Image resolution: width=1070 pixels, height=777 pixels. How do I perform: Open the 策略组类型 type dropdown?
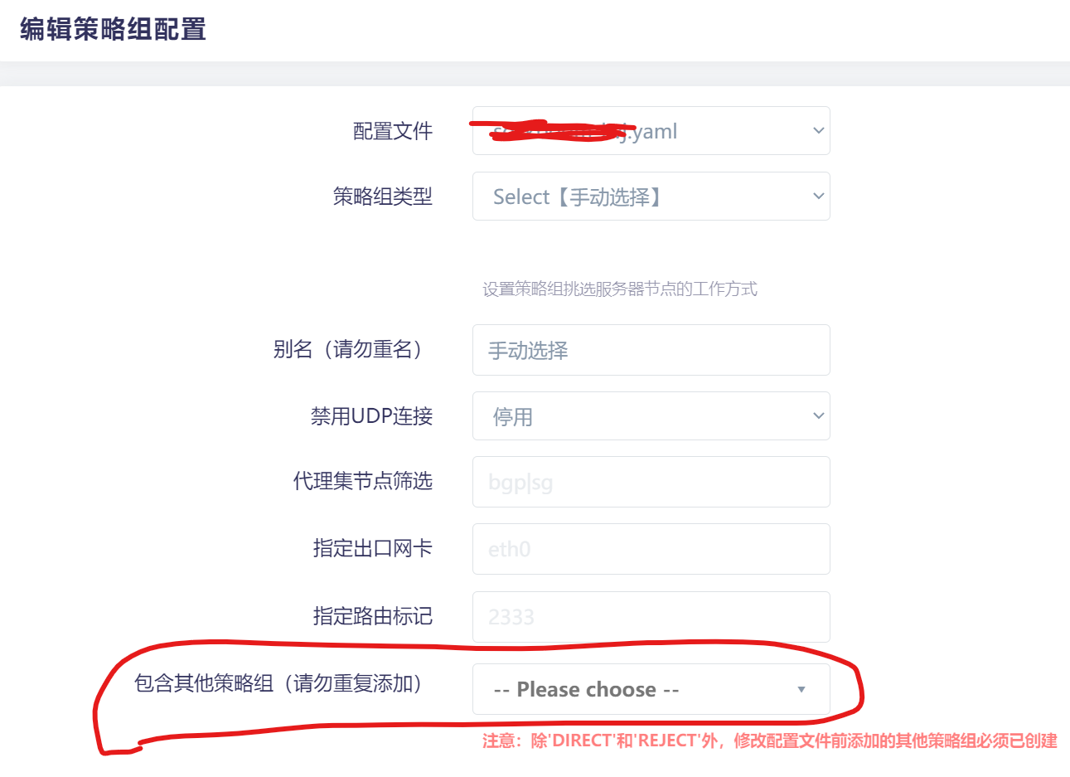pos(651,196)
